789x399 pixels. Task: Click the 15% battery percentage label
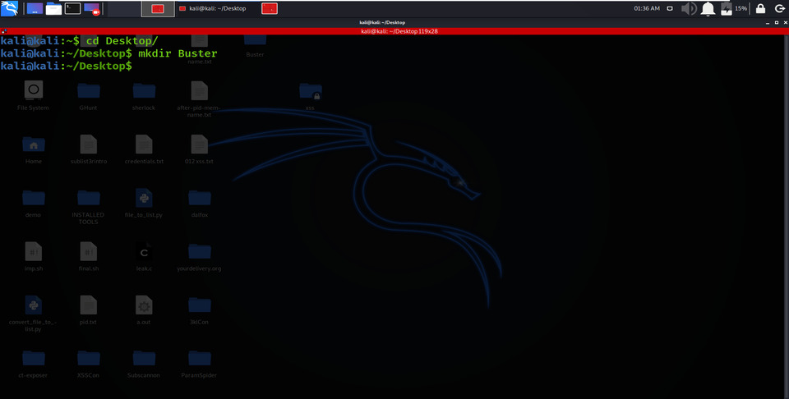point(741,8)
